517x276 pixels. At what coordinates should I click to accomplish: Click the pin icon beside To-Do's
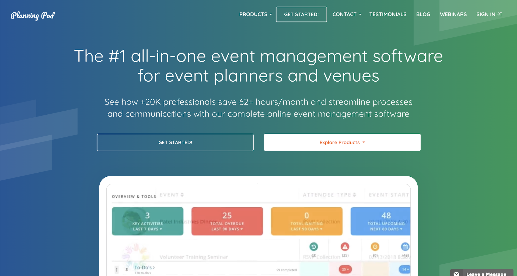point(127,270)
